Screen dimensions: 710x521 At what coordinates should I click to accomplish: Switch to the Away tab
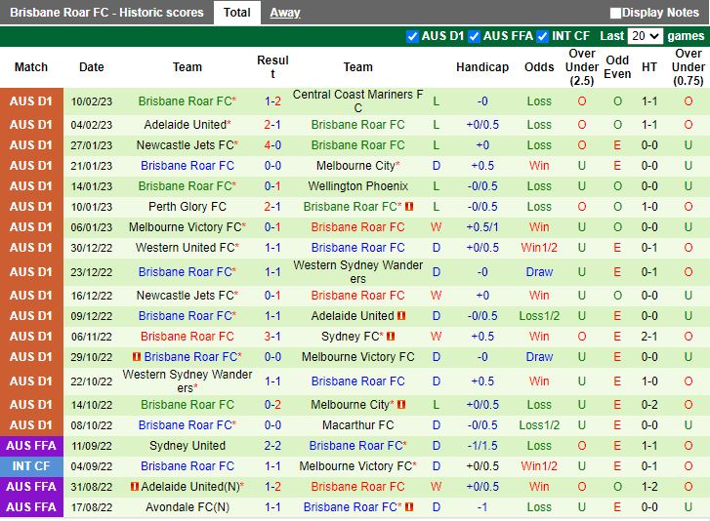click(284, 13)
